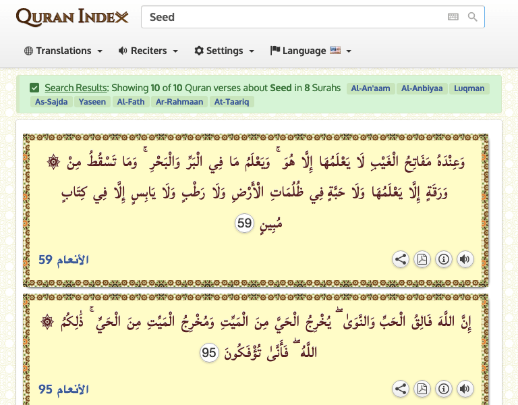This screenshot has width=518, height=405.
Task: Share verse 95 of Al-An'aam
Action: pyautogui.click(x=401, y=389)
